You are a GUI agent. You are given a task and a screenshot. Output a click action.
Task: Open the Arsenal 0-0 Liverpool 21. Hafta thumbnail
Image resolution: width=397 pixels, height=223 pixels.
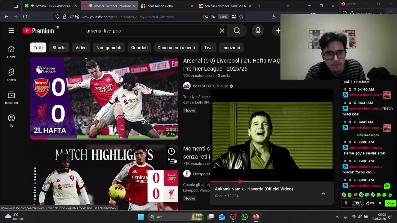(104, 98)
